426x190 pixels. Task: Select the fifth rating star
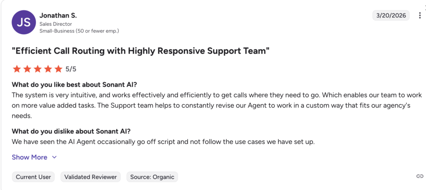(58, 69)
